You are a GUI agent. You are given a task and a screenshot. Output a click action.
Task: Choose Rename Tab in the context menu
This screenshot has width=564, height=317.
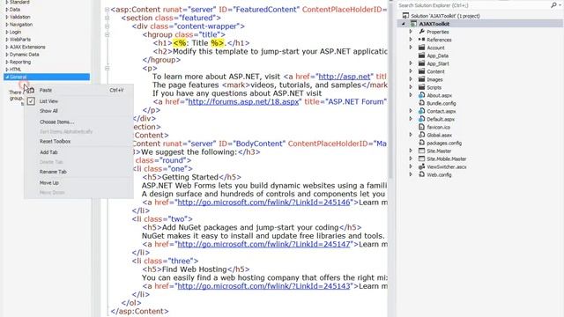(78, 172)
